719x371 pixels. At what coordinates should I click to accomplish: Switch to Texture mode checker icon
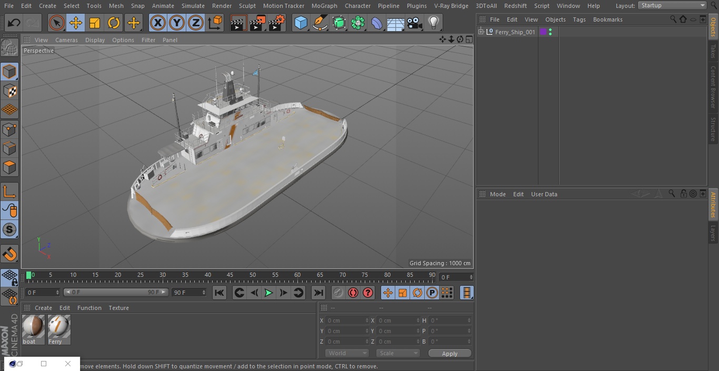[9, 91]
